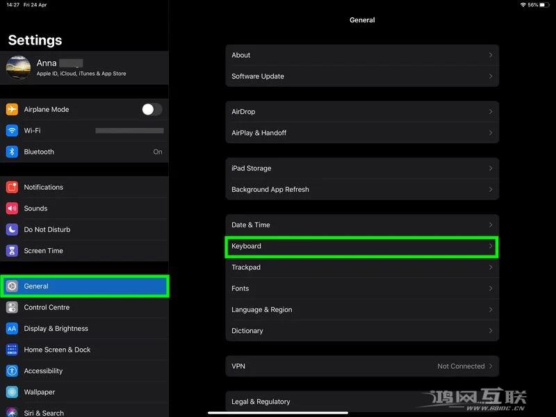The height and width of the screenshot is (417, 556).
Task: Select the Bluetooth sidebar icon
Action: 13,152
